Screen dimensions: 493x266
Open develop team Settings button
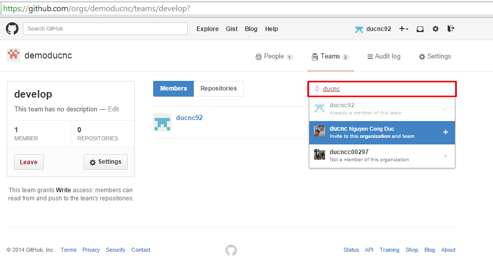(x=105, y=162)
